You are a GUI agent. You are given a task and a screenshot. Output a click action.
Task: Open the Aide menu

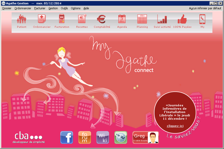86,8
